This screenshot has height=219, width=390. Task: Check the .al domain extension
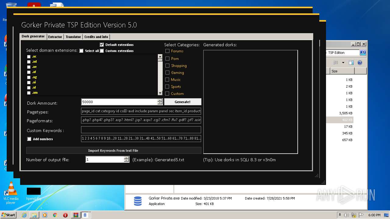click(x=29, y=88)
